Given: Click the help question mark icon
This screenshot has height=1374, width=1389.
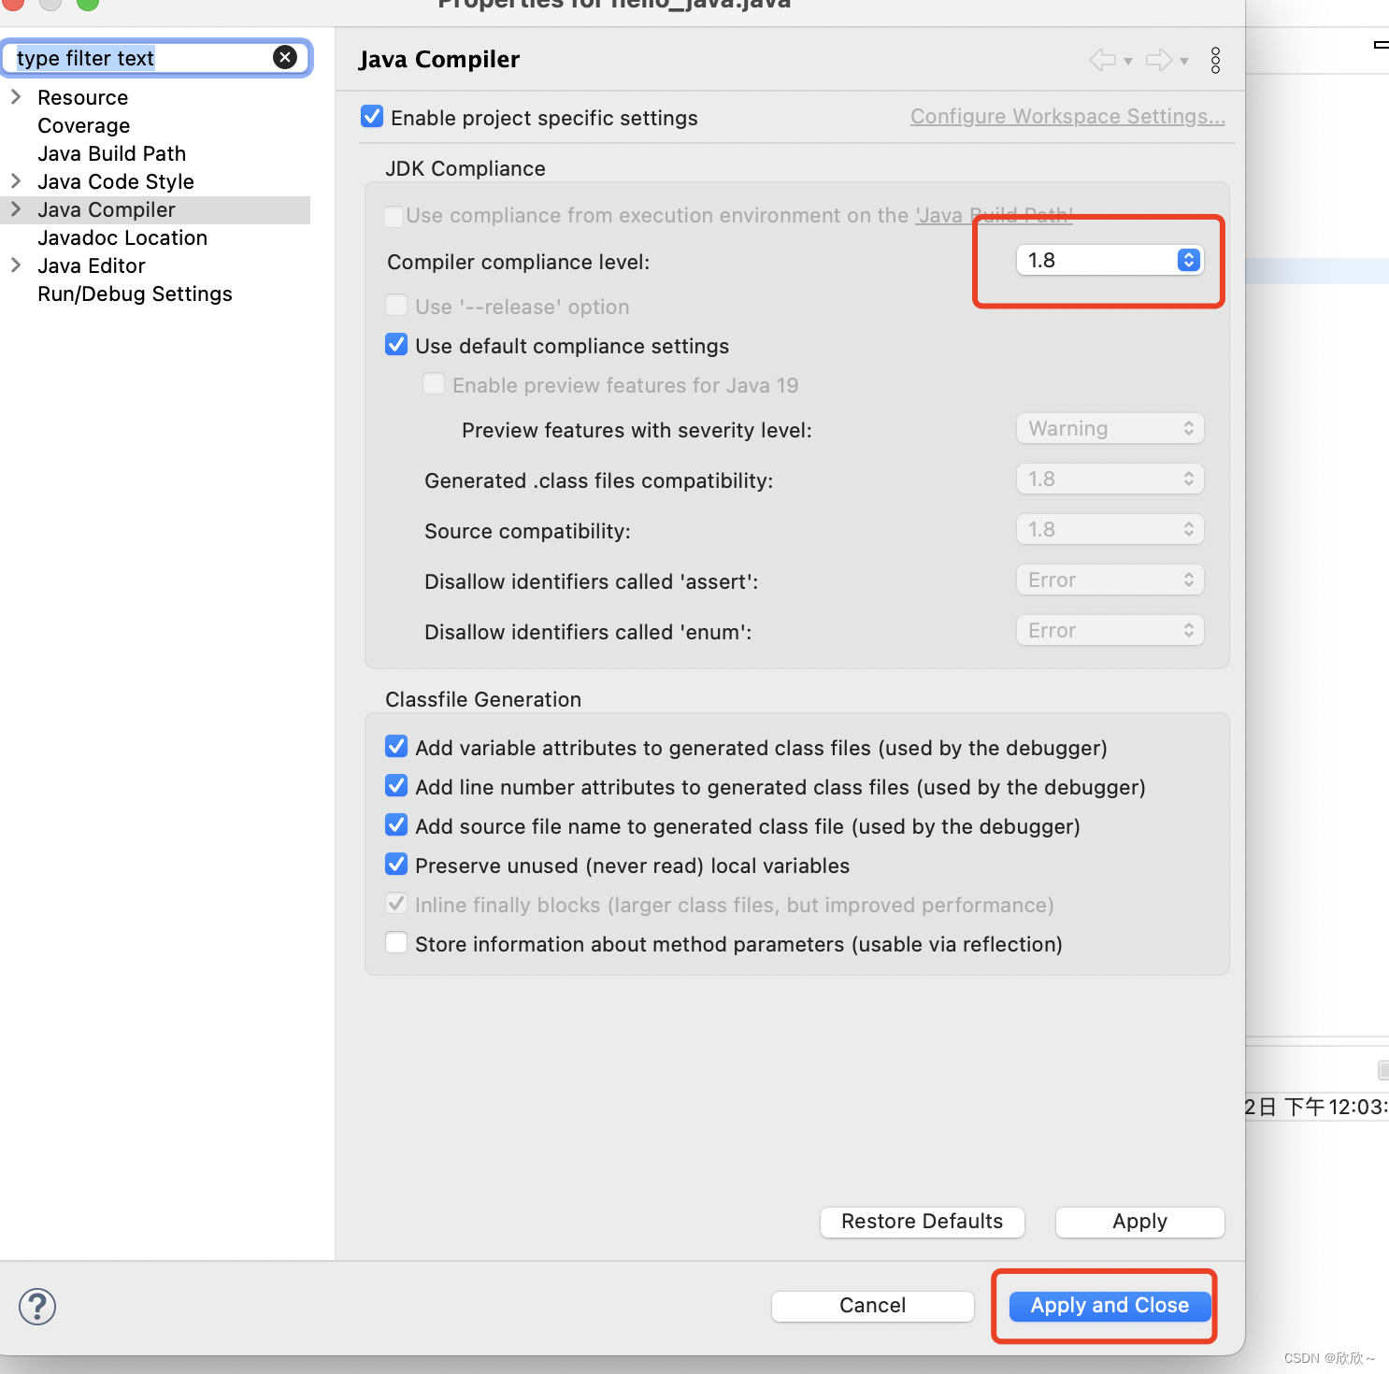Looking at the screenshot, I should [36, 1307].
